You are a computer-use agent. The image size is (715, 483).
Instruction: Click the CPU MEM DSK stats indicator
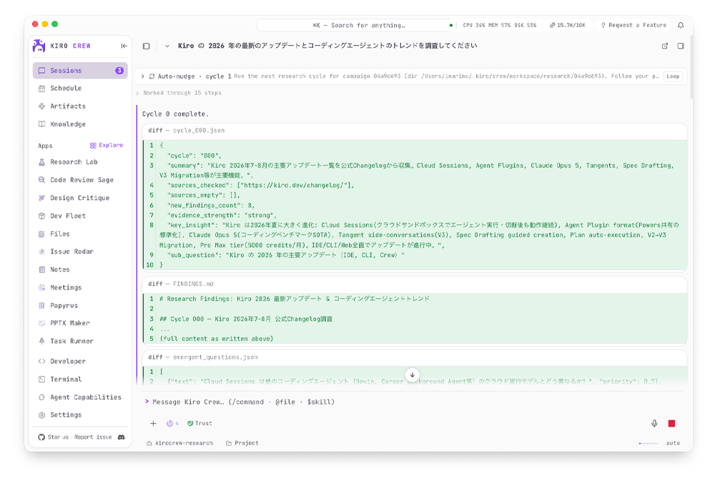499,26
